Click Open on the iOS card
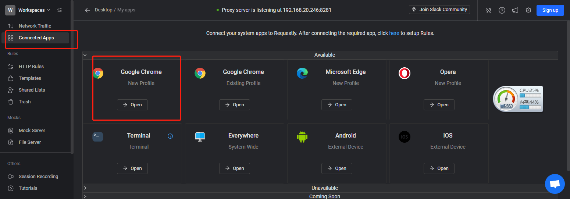The height and width of the screenshot is (199, 570). 439,168
